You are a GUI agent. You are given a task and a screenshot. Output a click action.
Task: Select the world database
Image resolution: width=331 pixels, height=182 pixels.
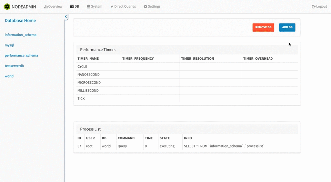[x=9, y=76]
